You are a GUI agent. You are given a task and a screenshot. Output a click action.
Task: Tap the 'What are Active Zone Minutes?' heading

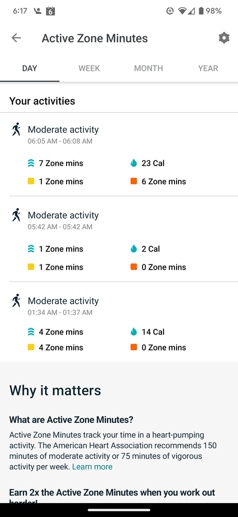click(71, 420)
